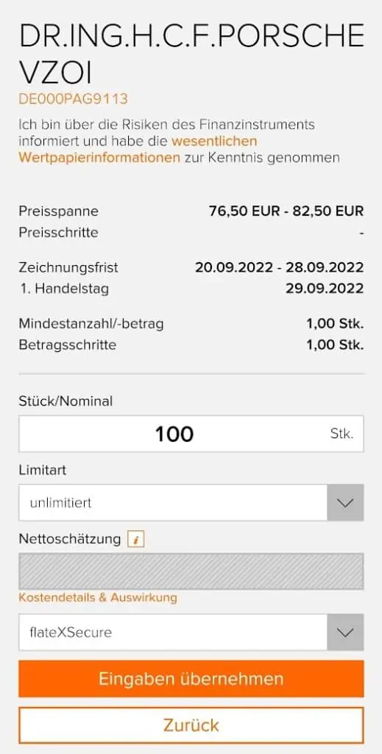Click the greyed Nettoschätzung field
This screenshot has width=382, height=754.
point(191,571)
